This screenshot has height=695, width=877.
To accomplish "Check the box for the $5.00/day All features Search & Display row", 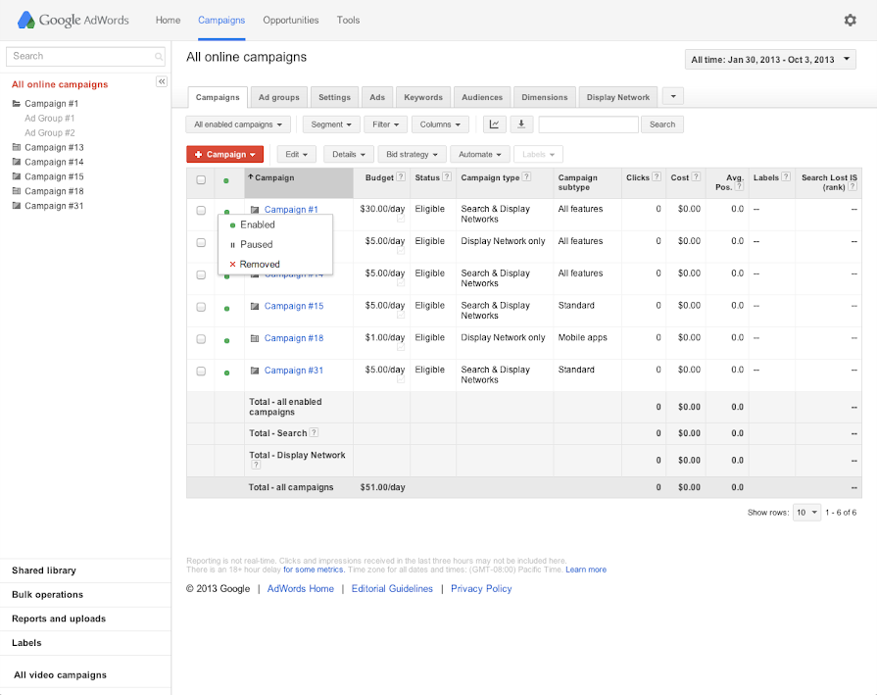I will [201, 274].
